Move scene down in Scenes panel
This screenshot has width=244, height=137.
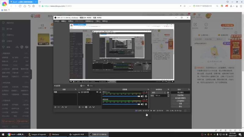(66, 107)
